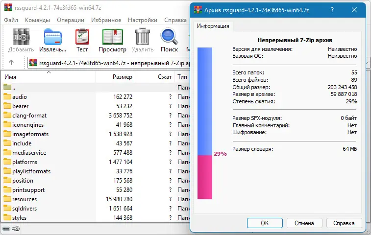Click size value 1 538 928
The image size is (371, 235).
121,134
